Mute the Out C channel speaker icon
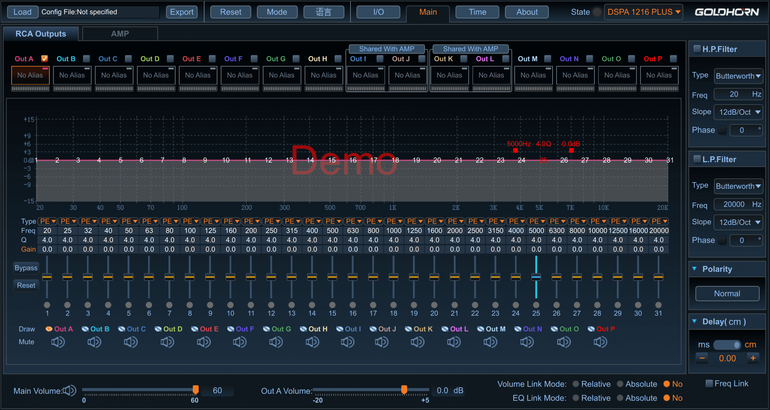Viewport: 770px width, 410px height. pos(131,342)
